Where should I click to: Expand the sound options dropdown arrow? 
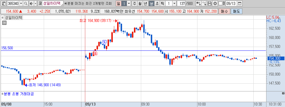click(35, 3)
